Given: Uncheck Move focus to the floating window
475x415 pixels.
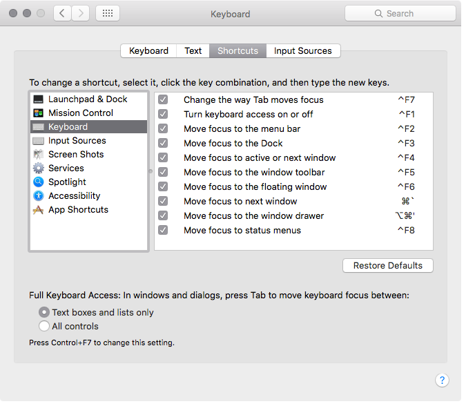Looking at the screenshot, I should click(163, 186).
